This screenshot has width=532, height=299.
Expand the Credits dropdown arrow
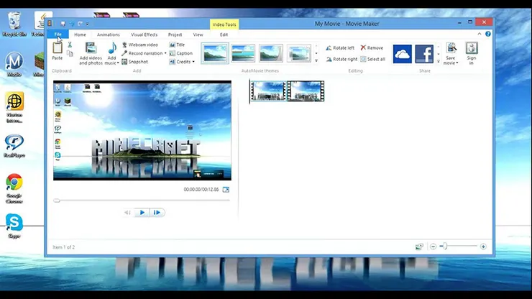[193, 62]
